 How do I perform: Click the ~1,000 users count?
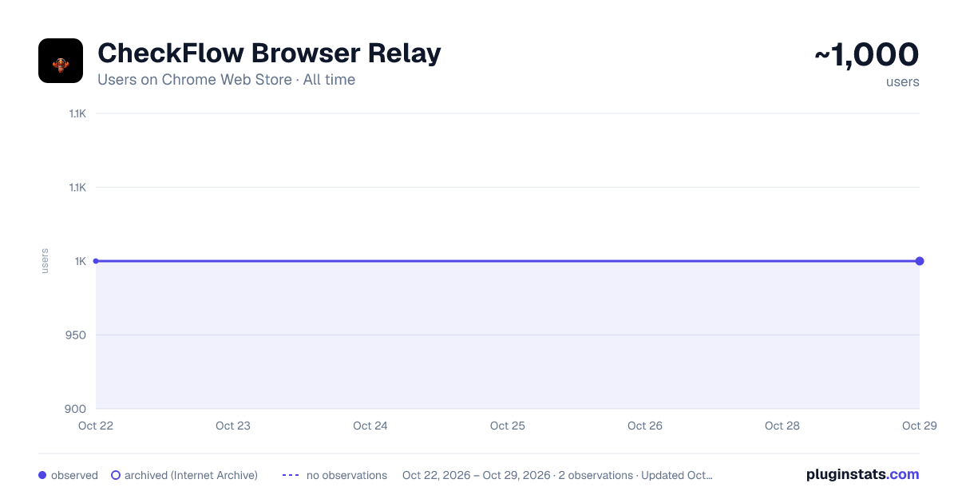pos(867,55)
